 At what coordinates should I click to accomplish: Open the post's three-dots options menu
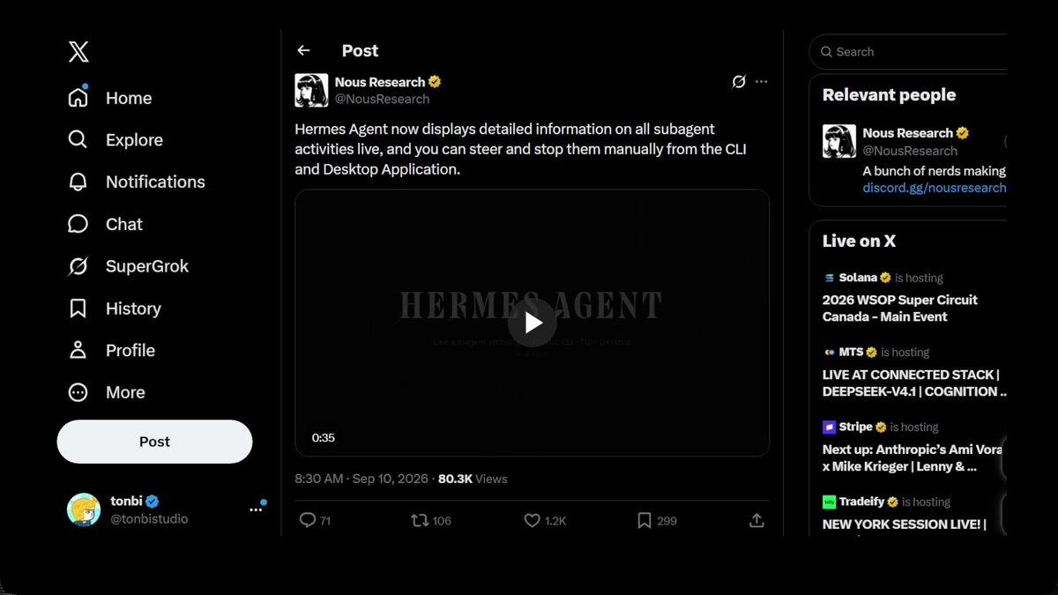[x=762, y=82]
